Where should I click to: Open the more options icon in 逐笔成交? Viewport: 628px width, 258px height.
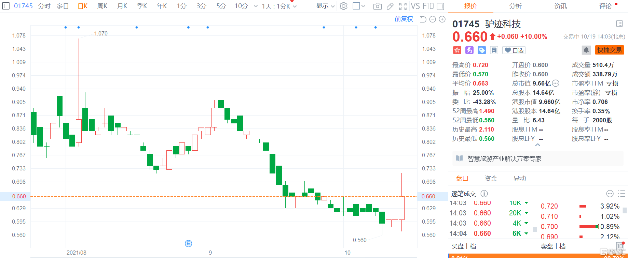point(610,194)
